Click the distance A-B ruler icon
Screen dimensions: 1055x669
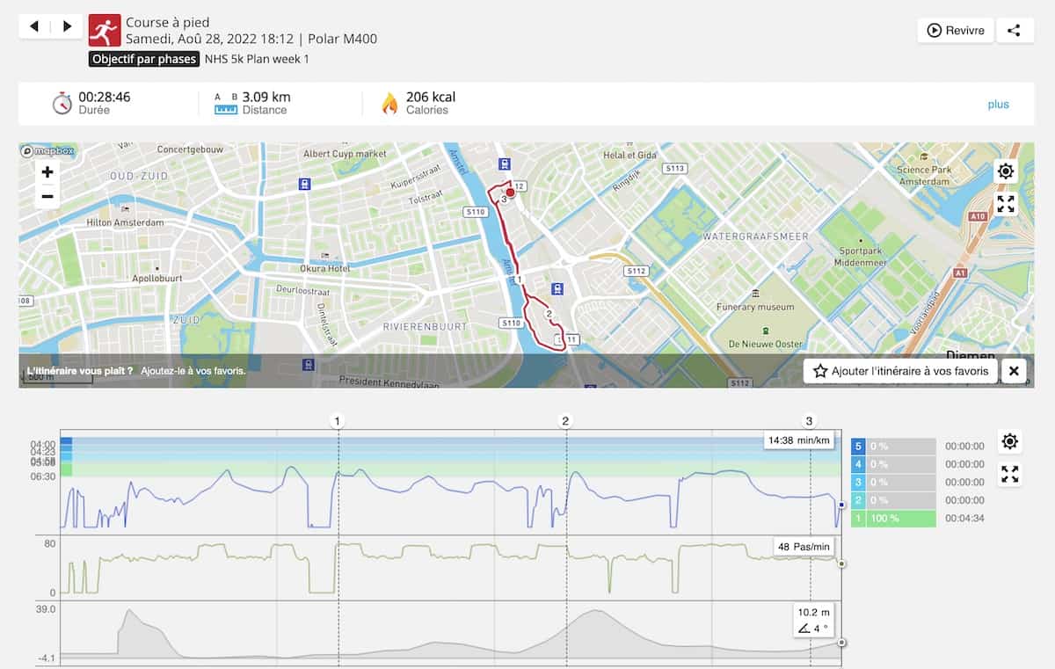click(227, 104)
